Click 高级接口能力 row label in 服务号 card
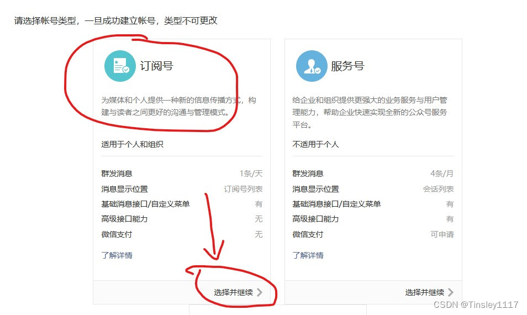 click(315, 219)
